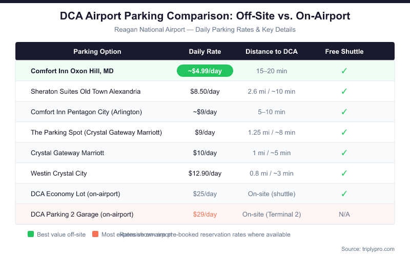Click the Westin Crystal City shuttle checkmark

point(344,173)
